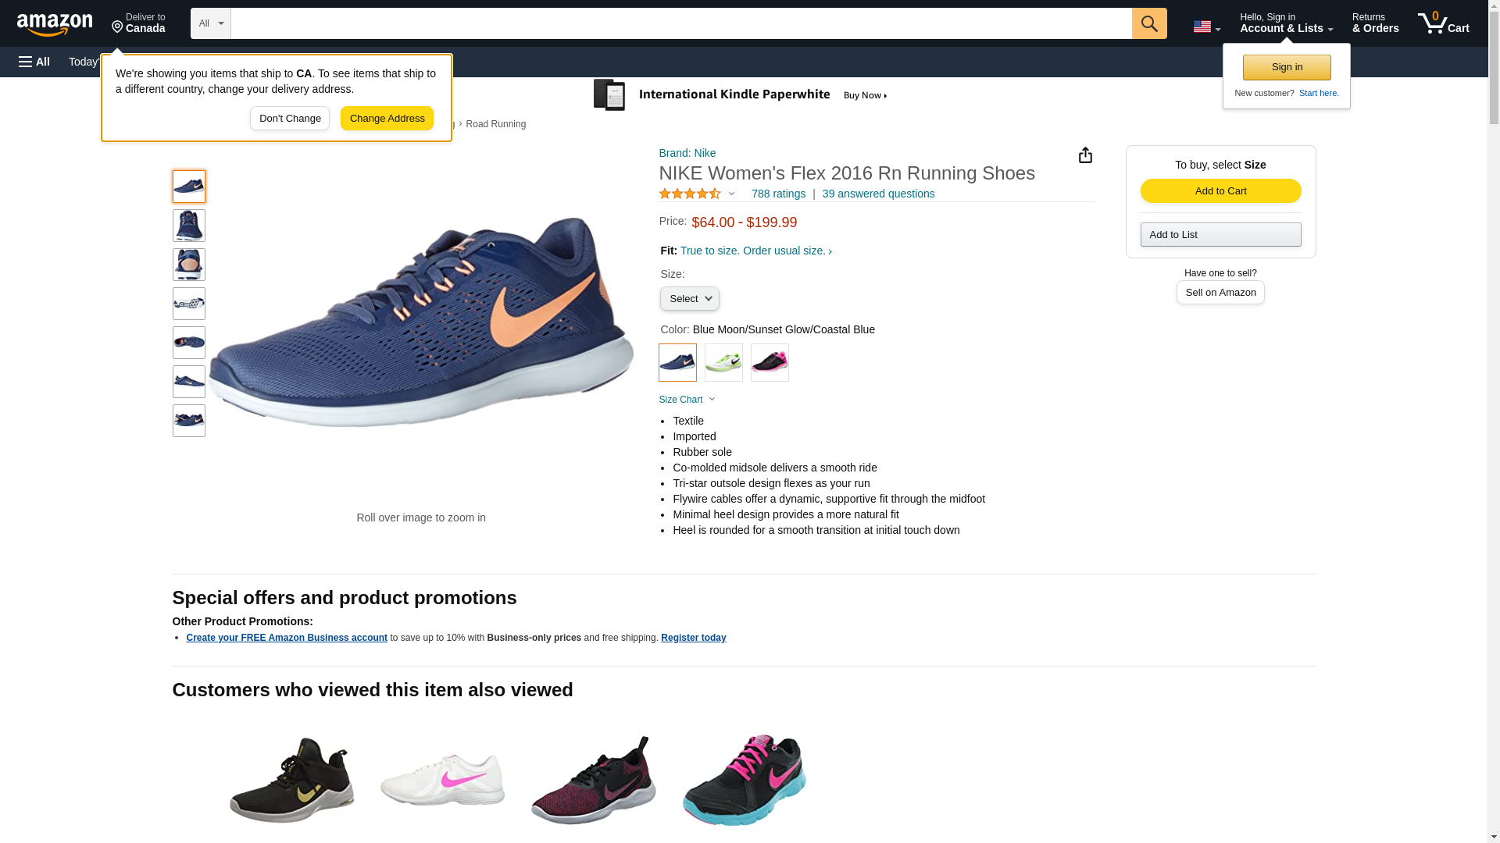Open the search category All dropdown
The height and width of the screenshot is (843, 1500).
[210, 23]
